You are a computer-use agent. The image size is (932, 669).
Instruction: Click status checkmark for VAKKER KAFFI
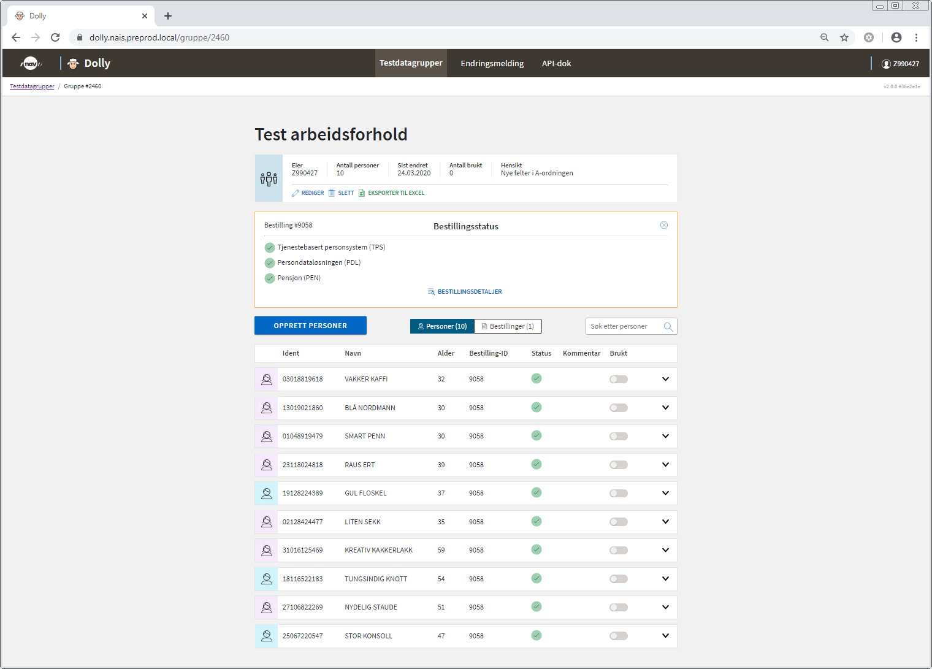click(x=537, y=378)
